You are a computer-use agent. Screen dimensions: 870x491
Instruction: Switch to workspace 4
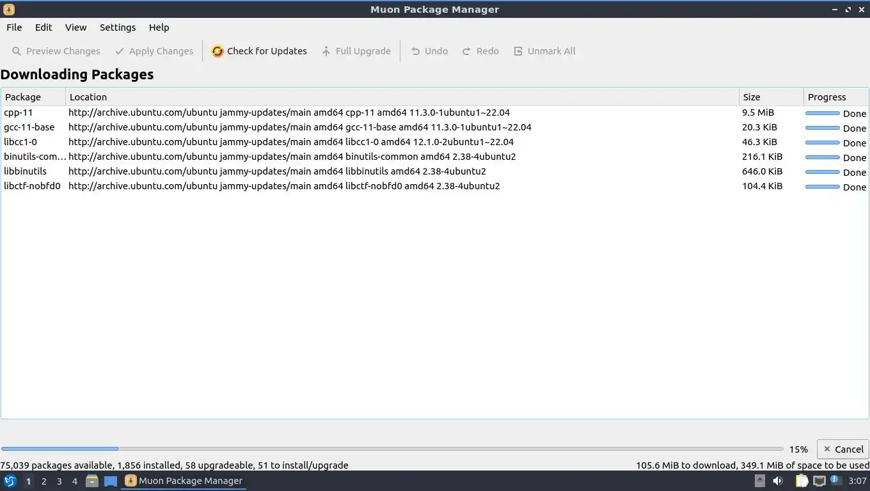click(x=74, y=481)
